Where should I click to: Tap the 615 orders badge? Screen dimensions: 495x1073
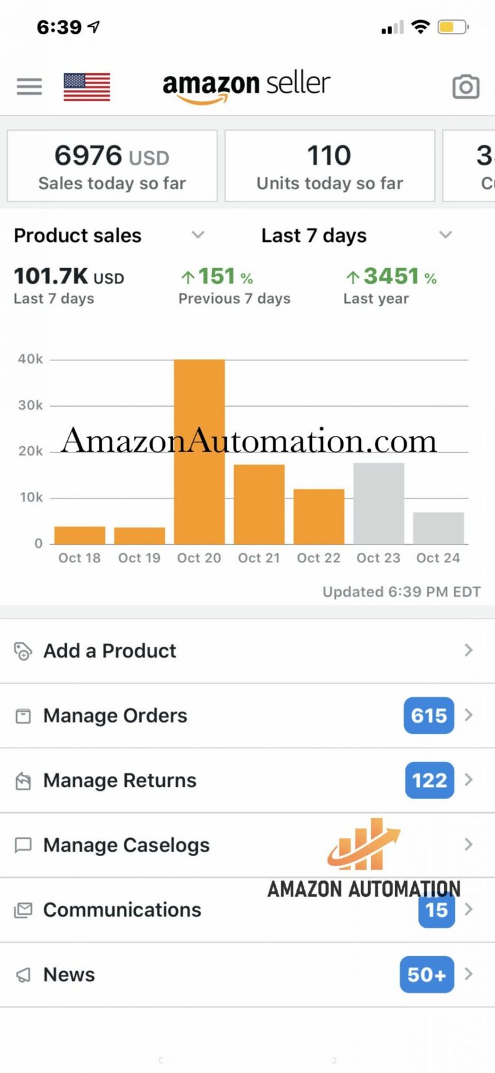coord(429,715)
